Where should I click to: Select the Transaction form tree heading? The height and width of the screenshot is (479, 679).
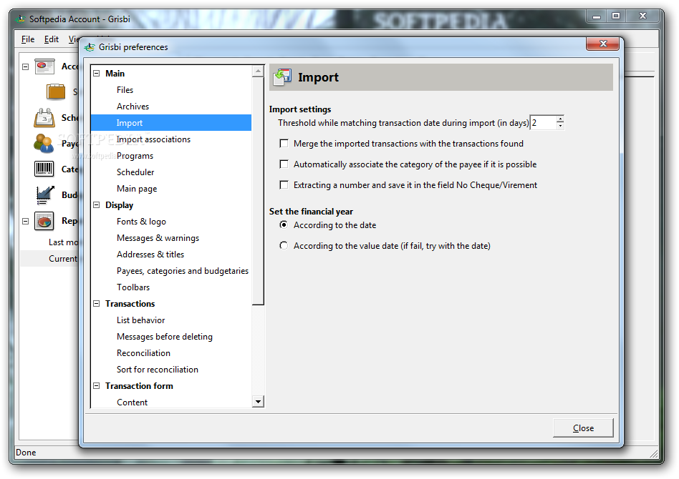point(140,385)
